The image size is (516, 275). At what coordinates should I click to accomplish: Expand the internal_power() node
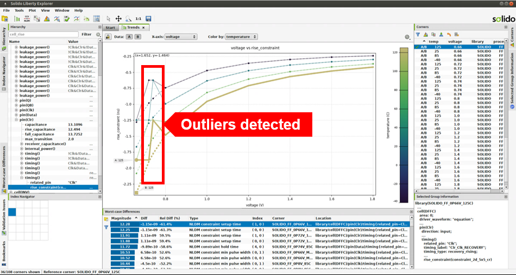click(x=21, y=149)
